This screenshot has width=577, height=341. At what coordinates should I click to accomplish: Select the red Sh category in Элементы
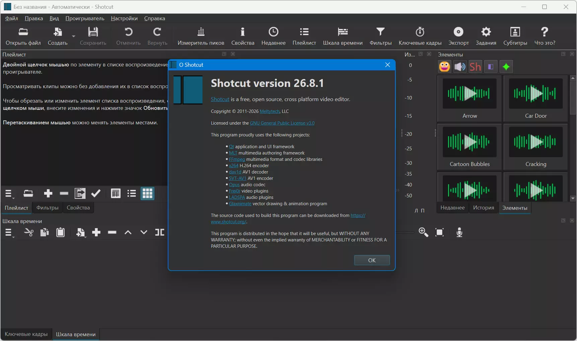475,67
